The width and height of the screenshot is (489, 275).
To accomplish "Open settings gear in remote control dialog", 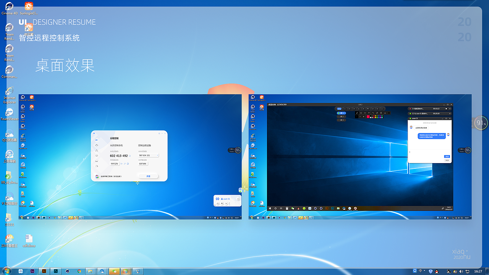I will coord(159,133).
